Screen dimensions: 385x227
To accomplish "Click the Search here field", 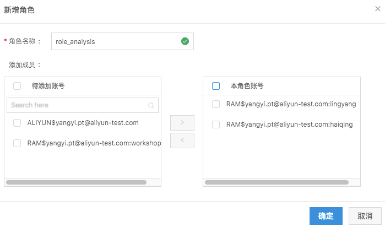I will pyautogui.click(x=83, y=105).
